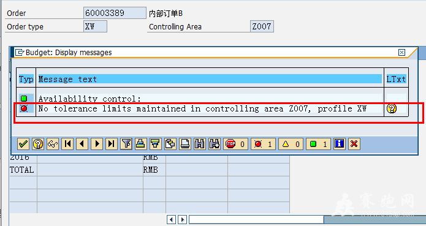Select the Message text column header
Viewport: 426px width, 226px height.
click(x=210, y=79)
